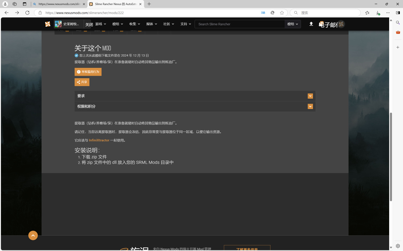Open the 媒体 navigation menu

click(152, 24)
